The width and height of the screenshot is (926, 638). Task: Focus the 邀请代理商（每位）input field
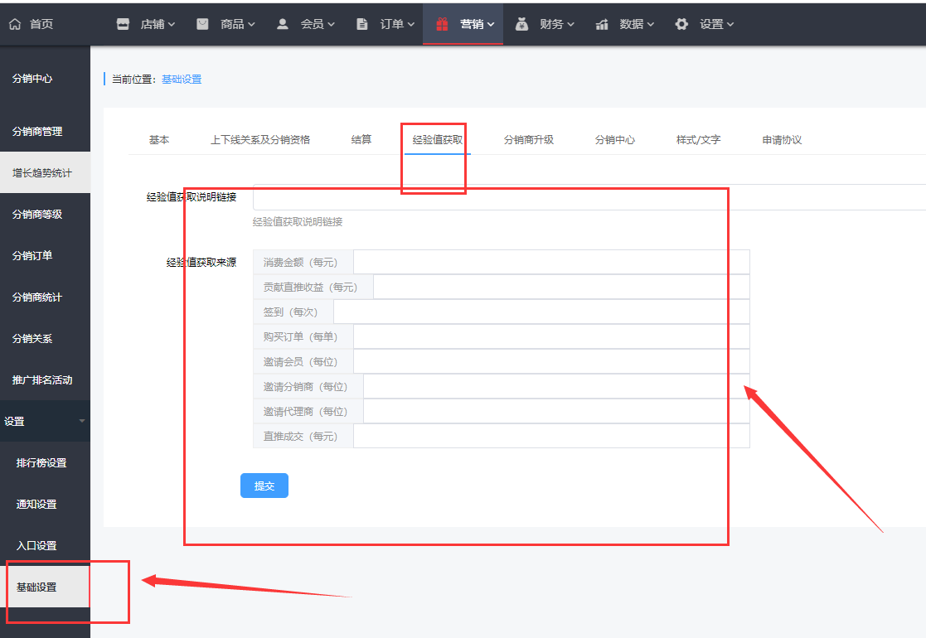557,411
